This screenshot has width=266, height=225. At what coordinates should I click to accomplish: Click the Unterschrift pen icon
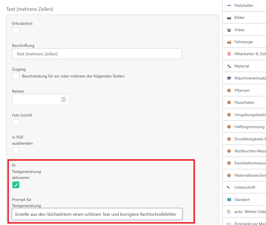[228, 188]
